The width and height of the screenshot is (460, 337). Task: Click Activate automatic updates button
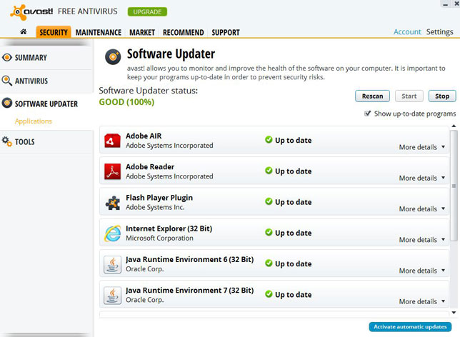point(410,327)
